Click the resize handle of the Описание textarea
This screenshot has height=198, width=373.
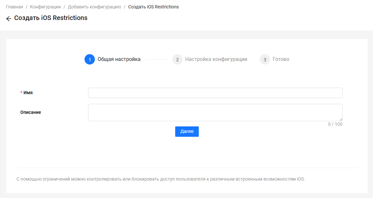(x=341, y=119)
